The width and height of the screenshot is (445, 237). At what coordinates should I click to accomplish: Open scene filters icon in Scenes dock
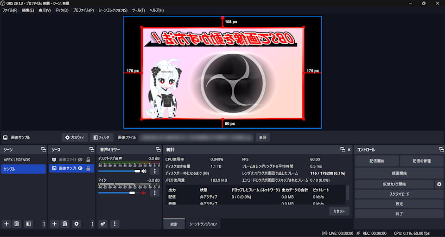click(x=28, y=224)
